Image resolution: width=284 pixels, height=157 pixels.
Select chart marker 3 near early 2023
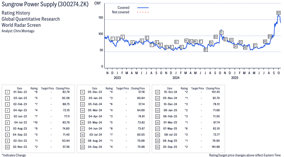pyautogui.click(x=123, y=37)
